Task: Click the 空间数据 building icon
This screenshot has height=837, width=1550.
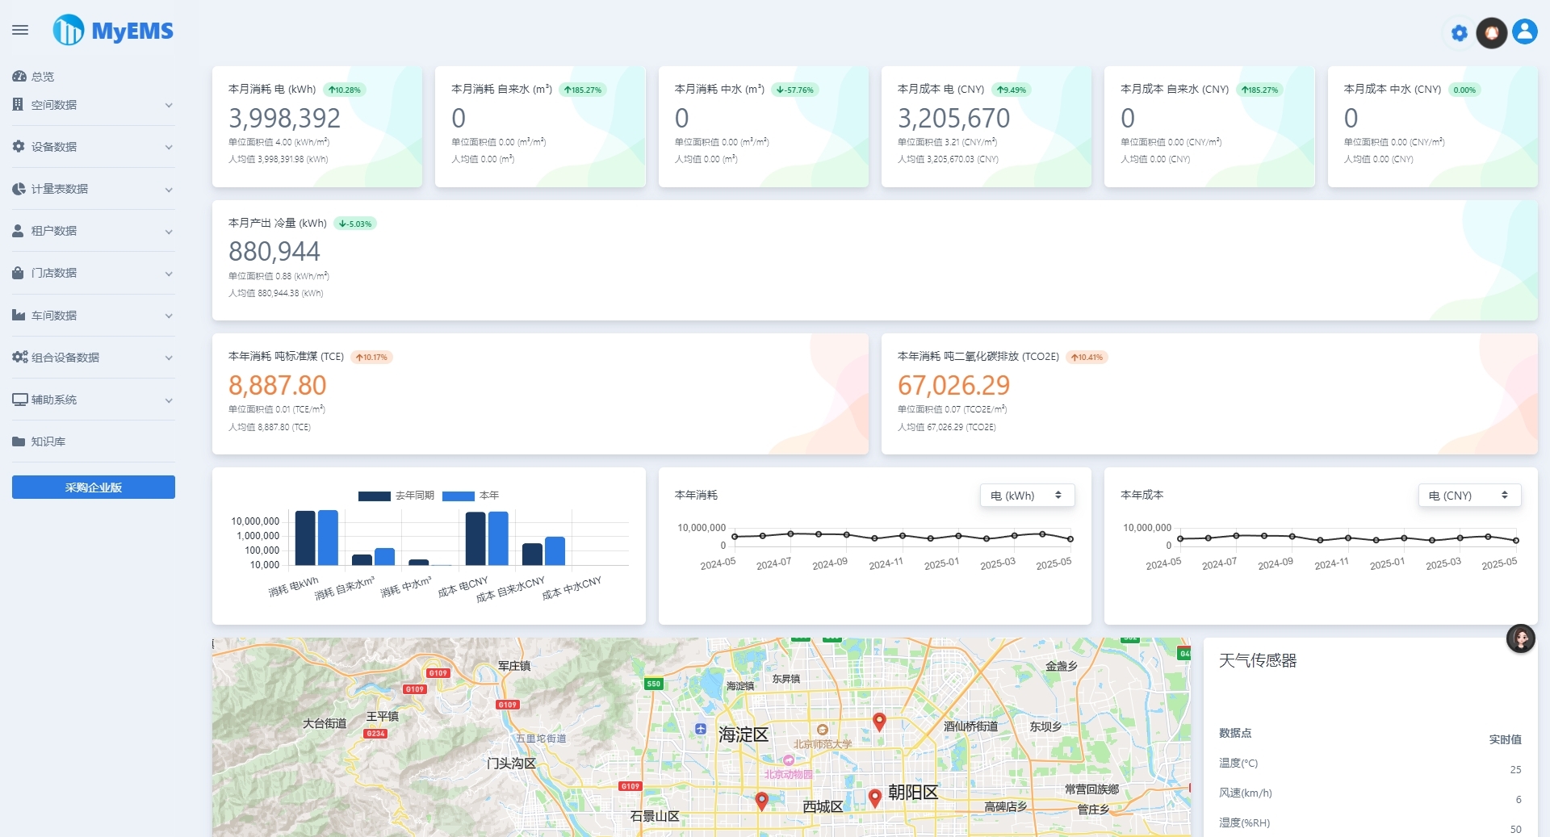Action: (x=18, y=105)
